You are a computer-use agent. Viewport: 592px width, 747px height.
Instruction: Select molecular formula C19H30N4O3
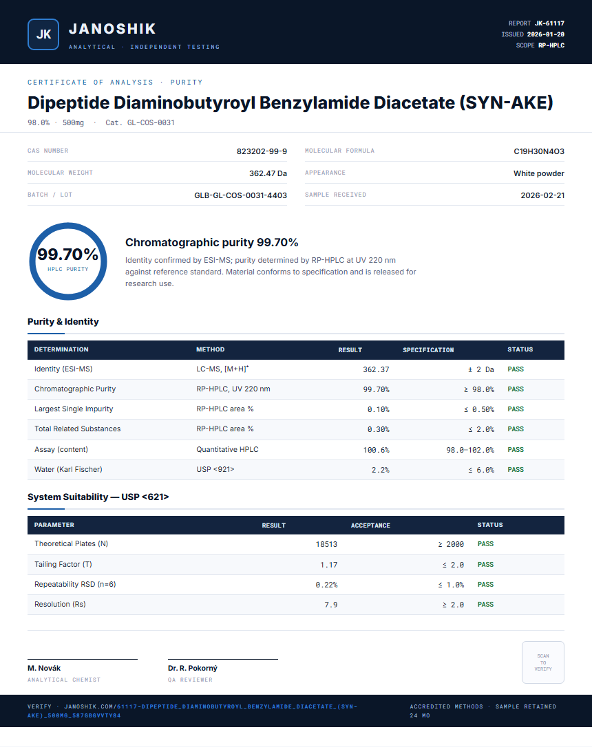click(538, 151)
